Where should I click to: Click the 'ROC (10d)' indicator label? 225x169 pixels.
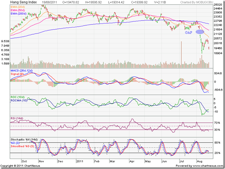pyautogui.click(x=18, y=97)
